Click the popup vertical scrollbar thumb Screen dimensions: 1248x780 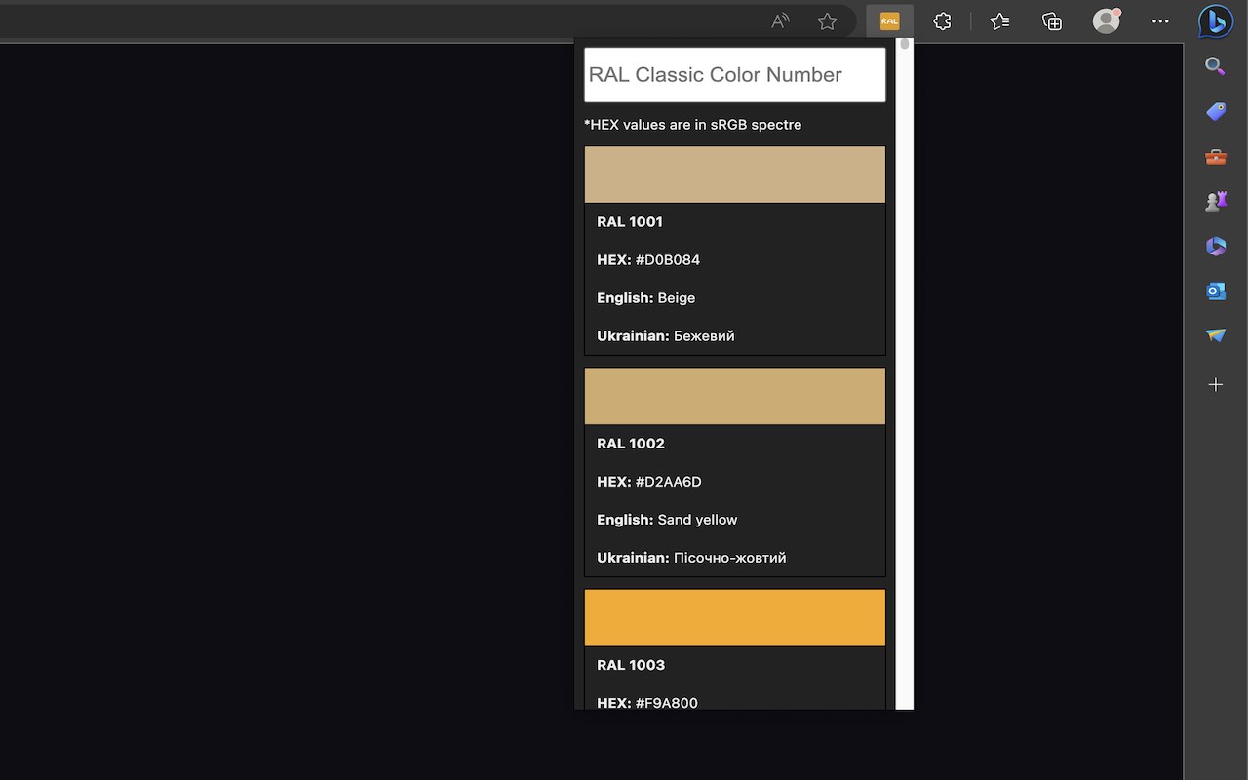tap(905, 44)
